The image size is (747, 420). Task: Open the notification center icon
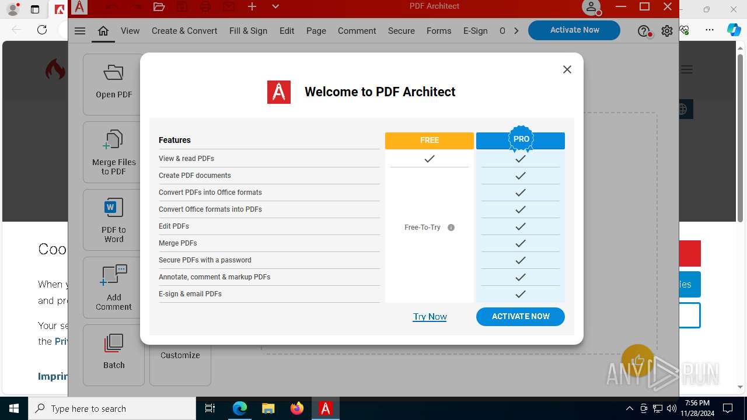click(728, 408)
